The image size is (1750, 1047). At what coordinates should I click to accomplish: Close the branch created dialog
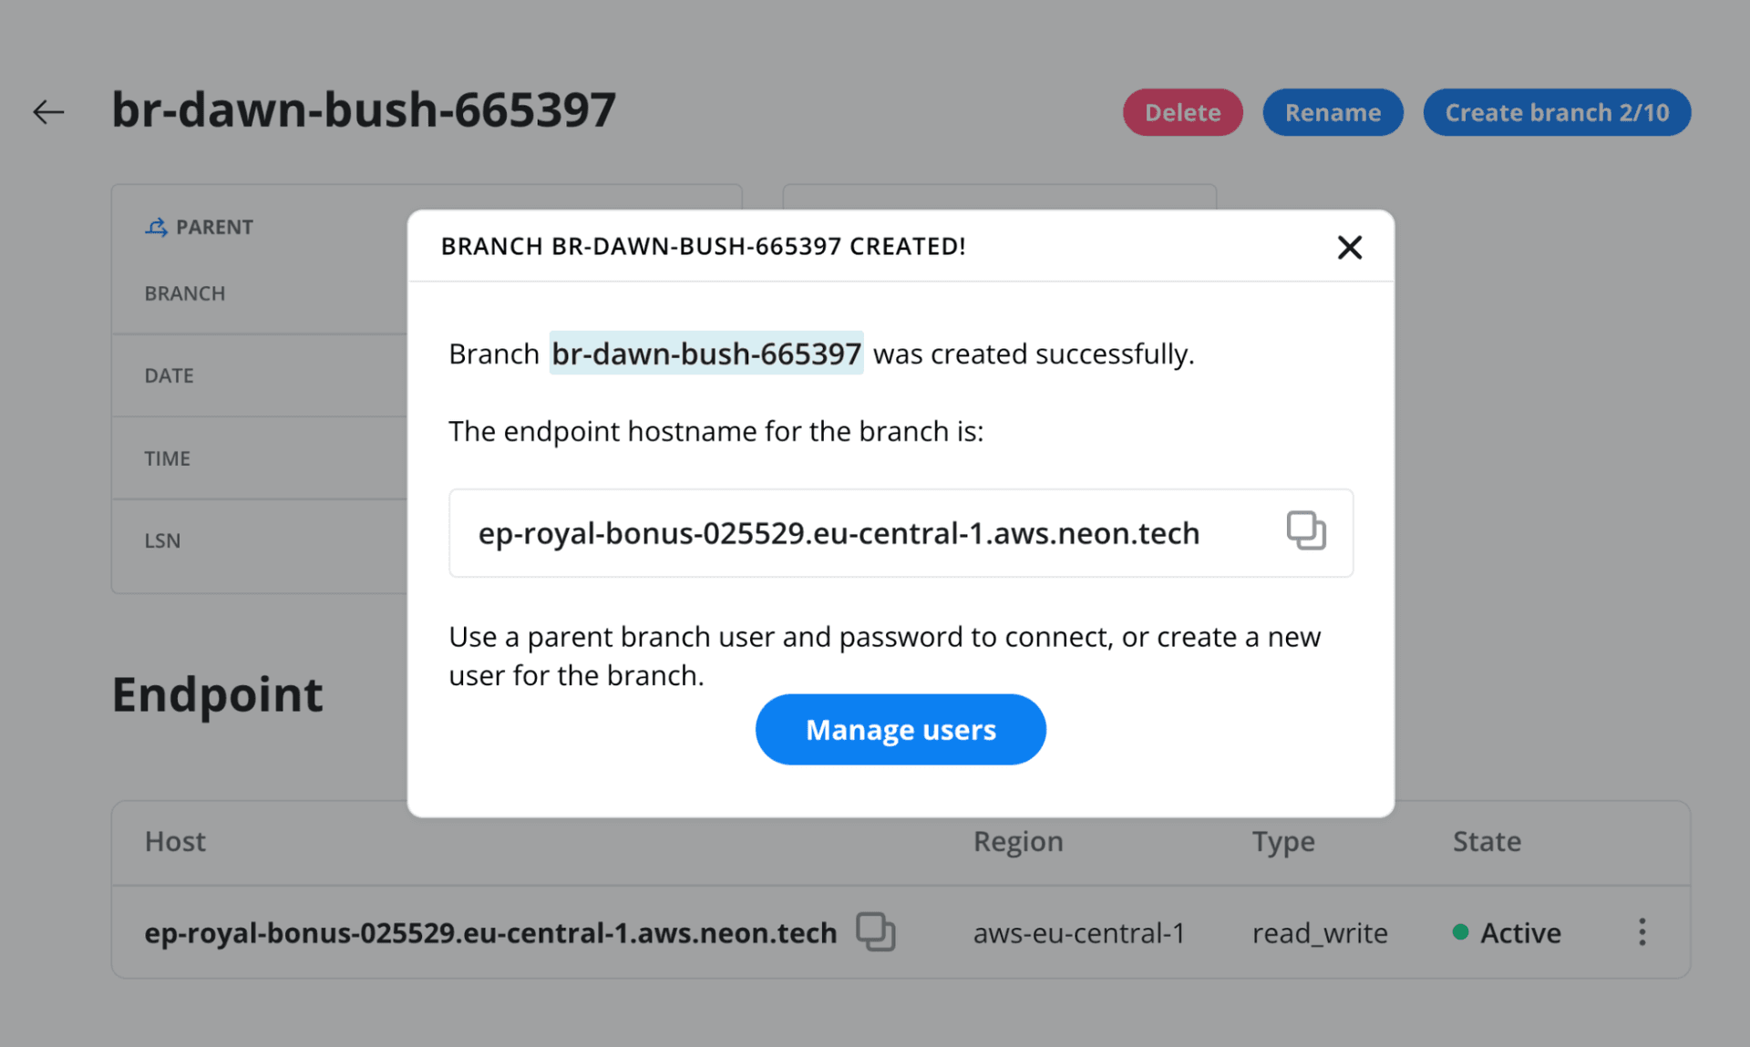[x=1349, y=247]
